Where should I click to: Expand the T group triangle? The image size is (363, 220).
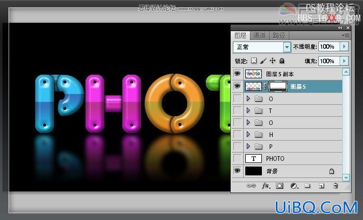[x=248, y=111]
